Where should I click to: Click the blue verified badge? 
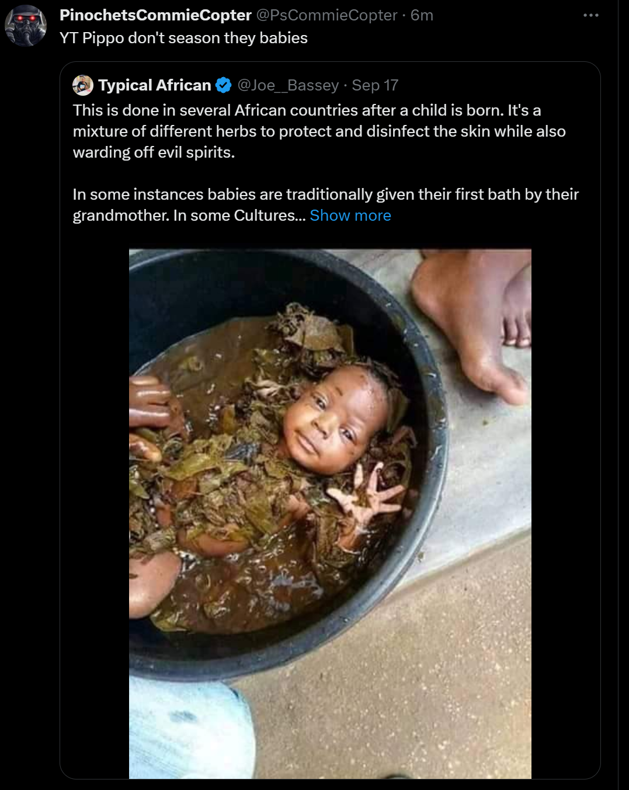pos(223,85)
